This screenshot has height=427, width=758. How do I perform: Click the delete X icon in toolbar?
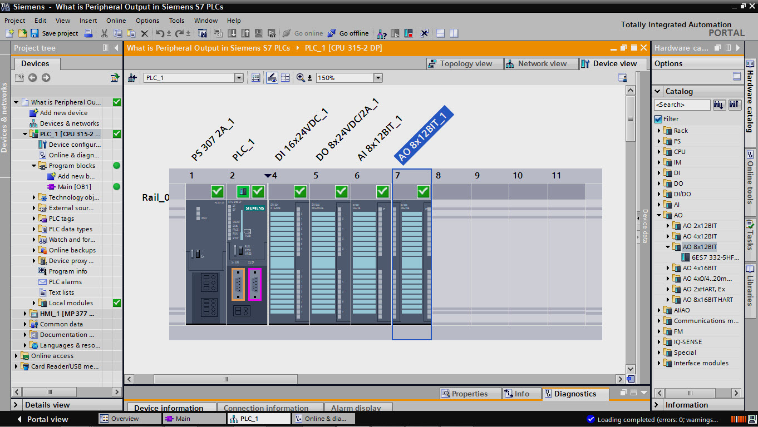[145, 33]
